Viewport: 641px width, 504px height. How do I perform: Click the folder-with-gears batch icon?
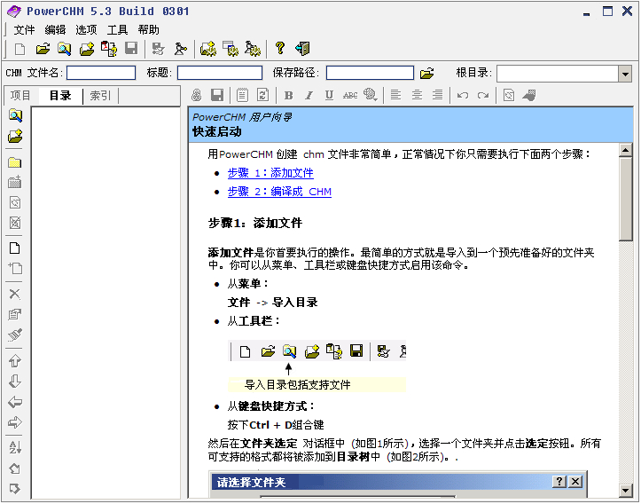pyautogui.click(x=208, y=49)
